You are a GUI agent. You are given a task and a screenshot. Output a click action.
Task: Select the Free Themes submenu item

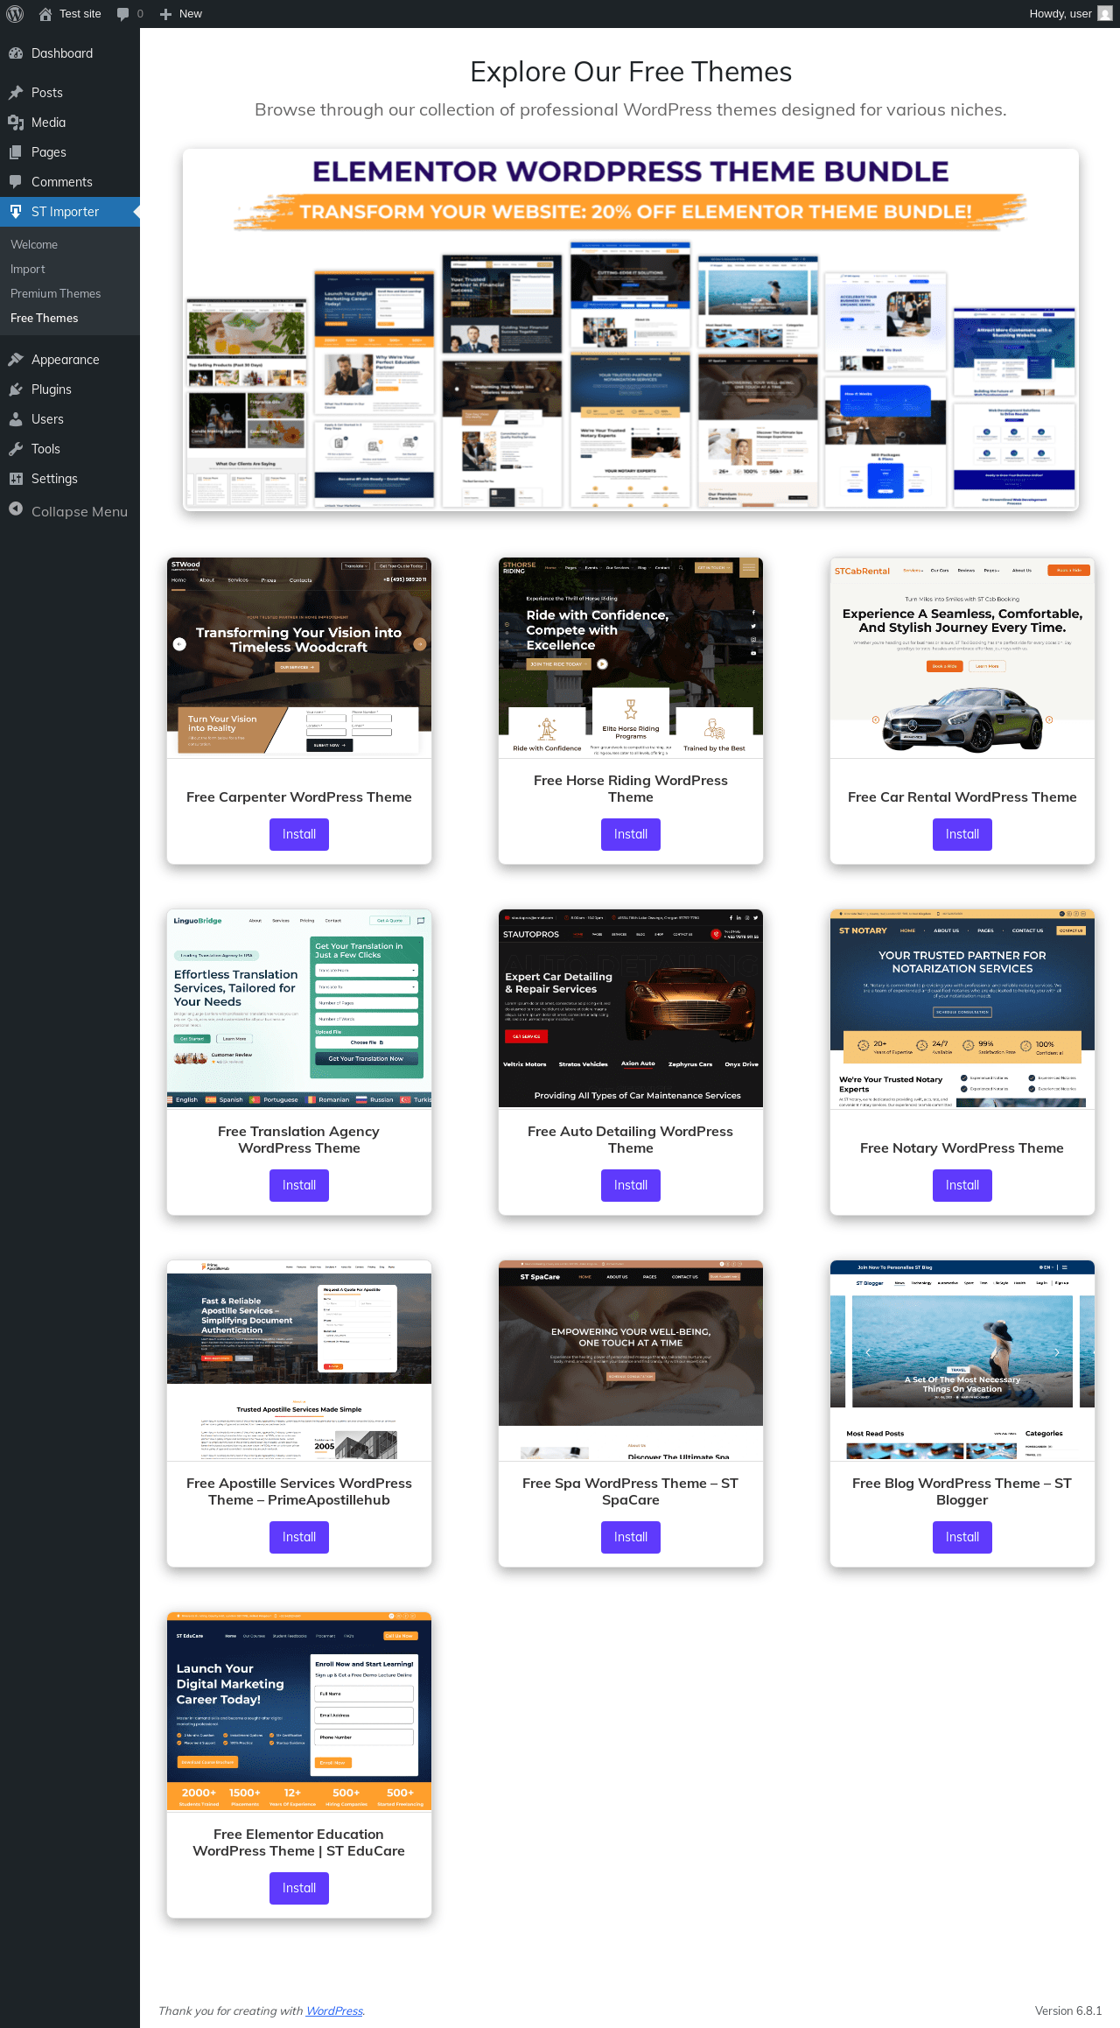pyautogui.click(x=45, y=319)
